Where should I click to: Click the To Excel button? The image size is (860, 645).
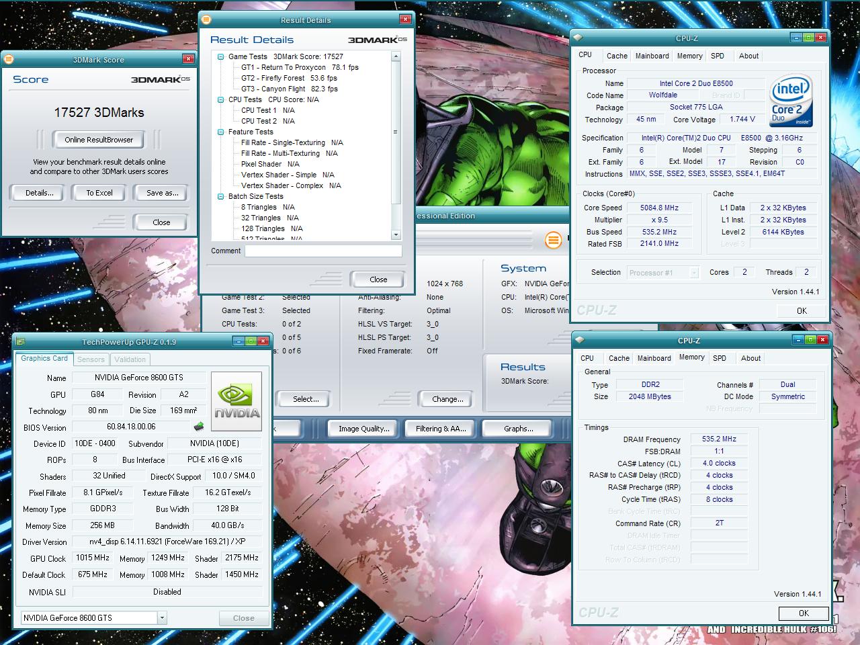point(99,193)
